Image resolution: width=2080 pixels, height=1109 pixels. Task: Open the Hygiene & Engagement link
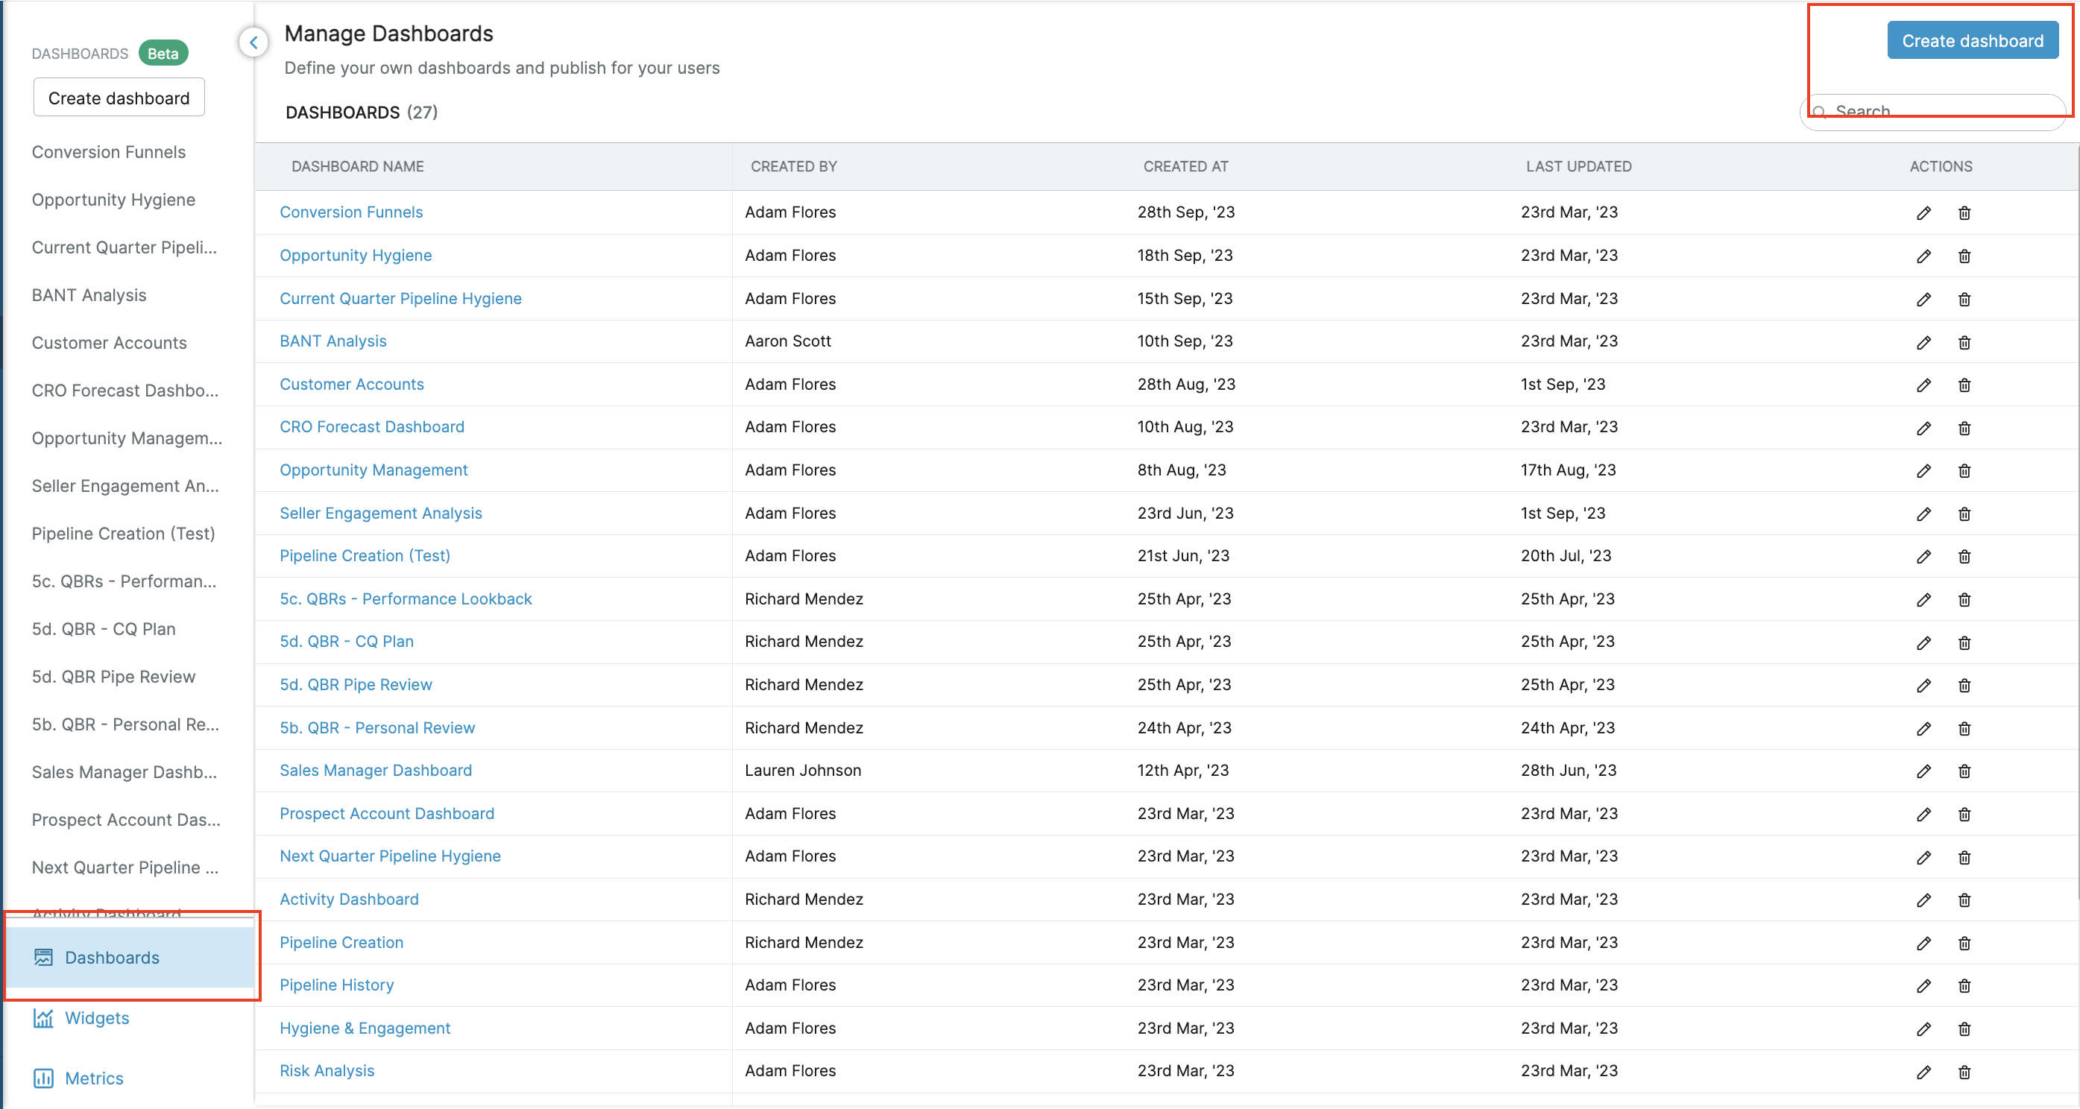365,1028
